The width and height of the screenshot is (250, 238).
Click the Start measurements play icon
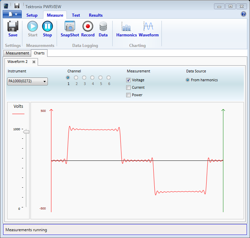pyautogui.click(x=33, y=26)
